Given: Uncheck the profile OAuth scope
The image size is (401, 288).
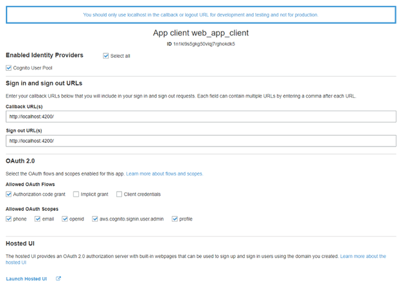Looking at the screenshot, I should (174, 219).
